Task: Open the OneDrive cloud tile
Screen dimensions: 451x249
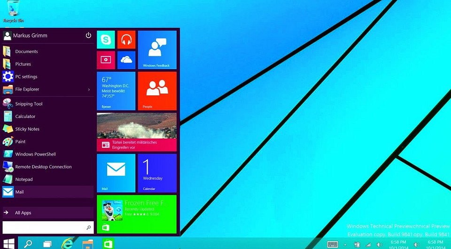Action: pyautogui.click(x=126, y=60)
